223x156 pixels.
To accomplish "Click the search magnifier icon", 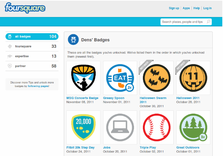I will [208, 22].
